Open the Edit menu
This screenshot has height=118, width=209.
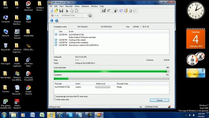[56, 6]
